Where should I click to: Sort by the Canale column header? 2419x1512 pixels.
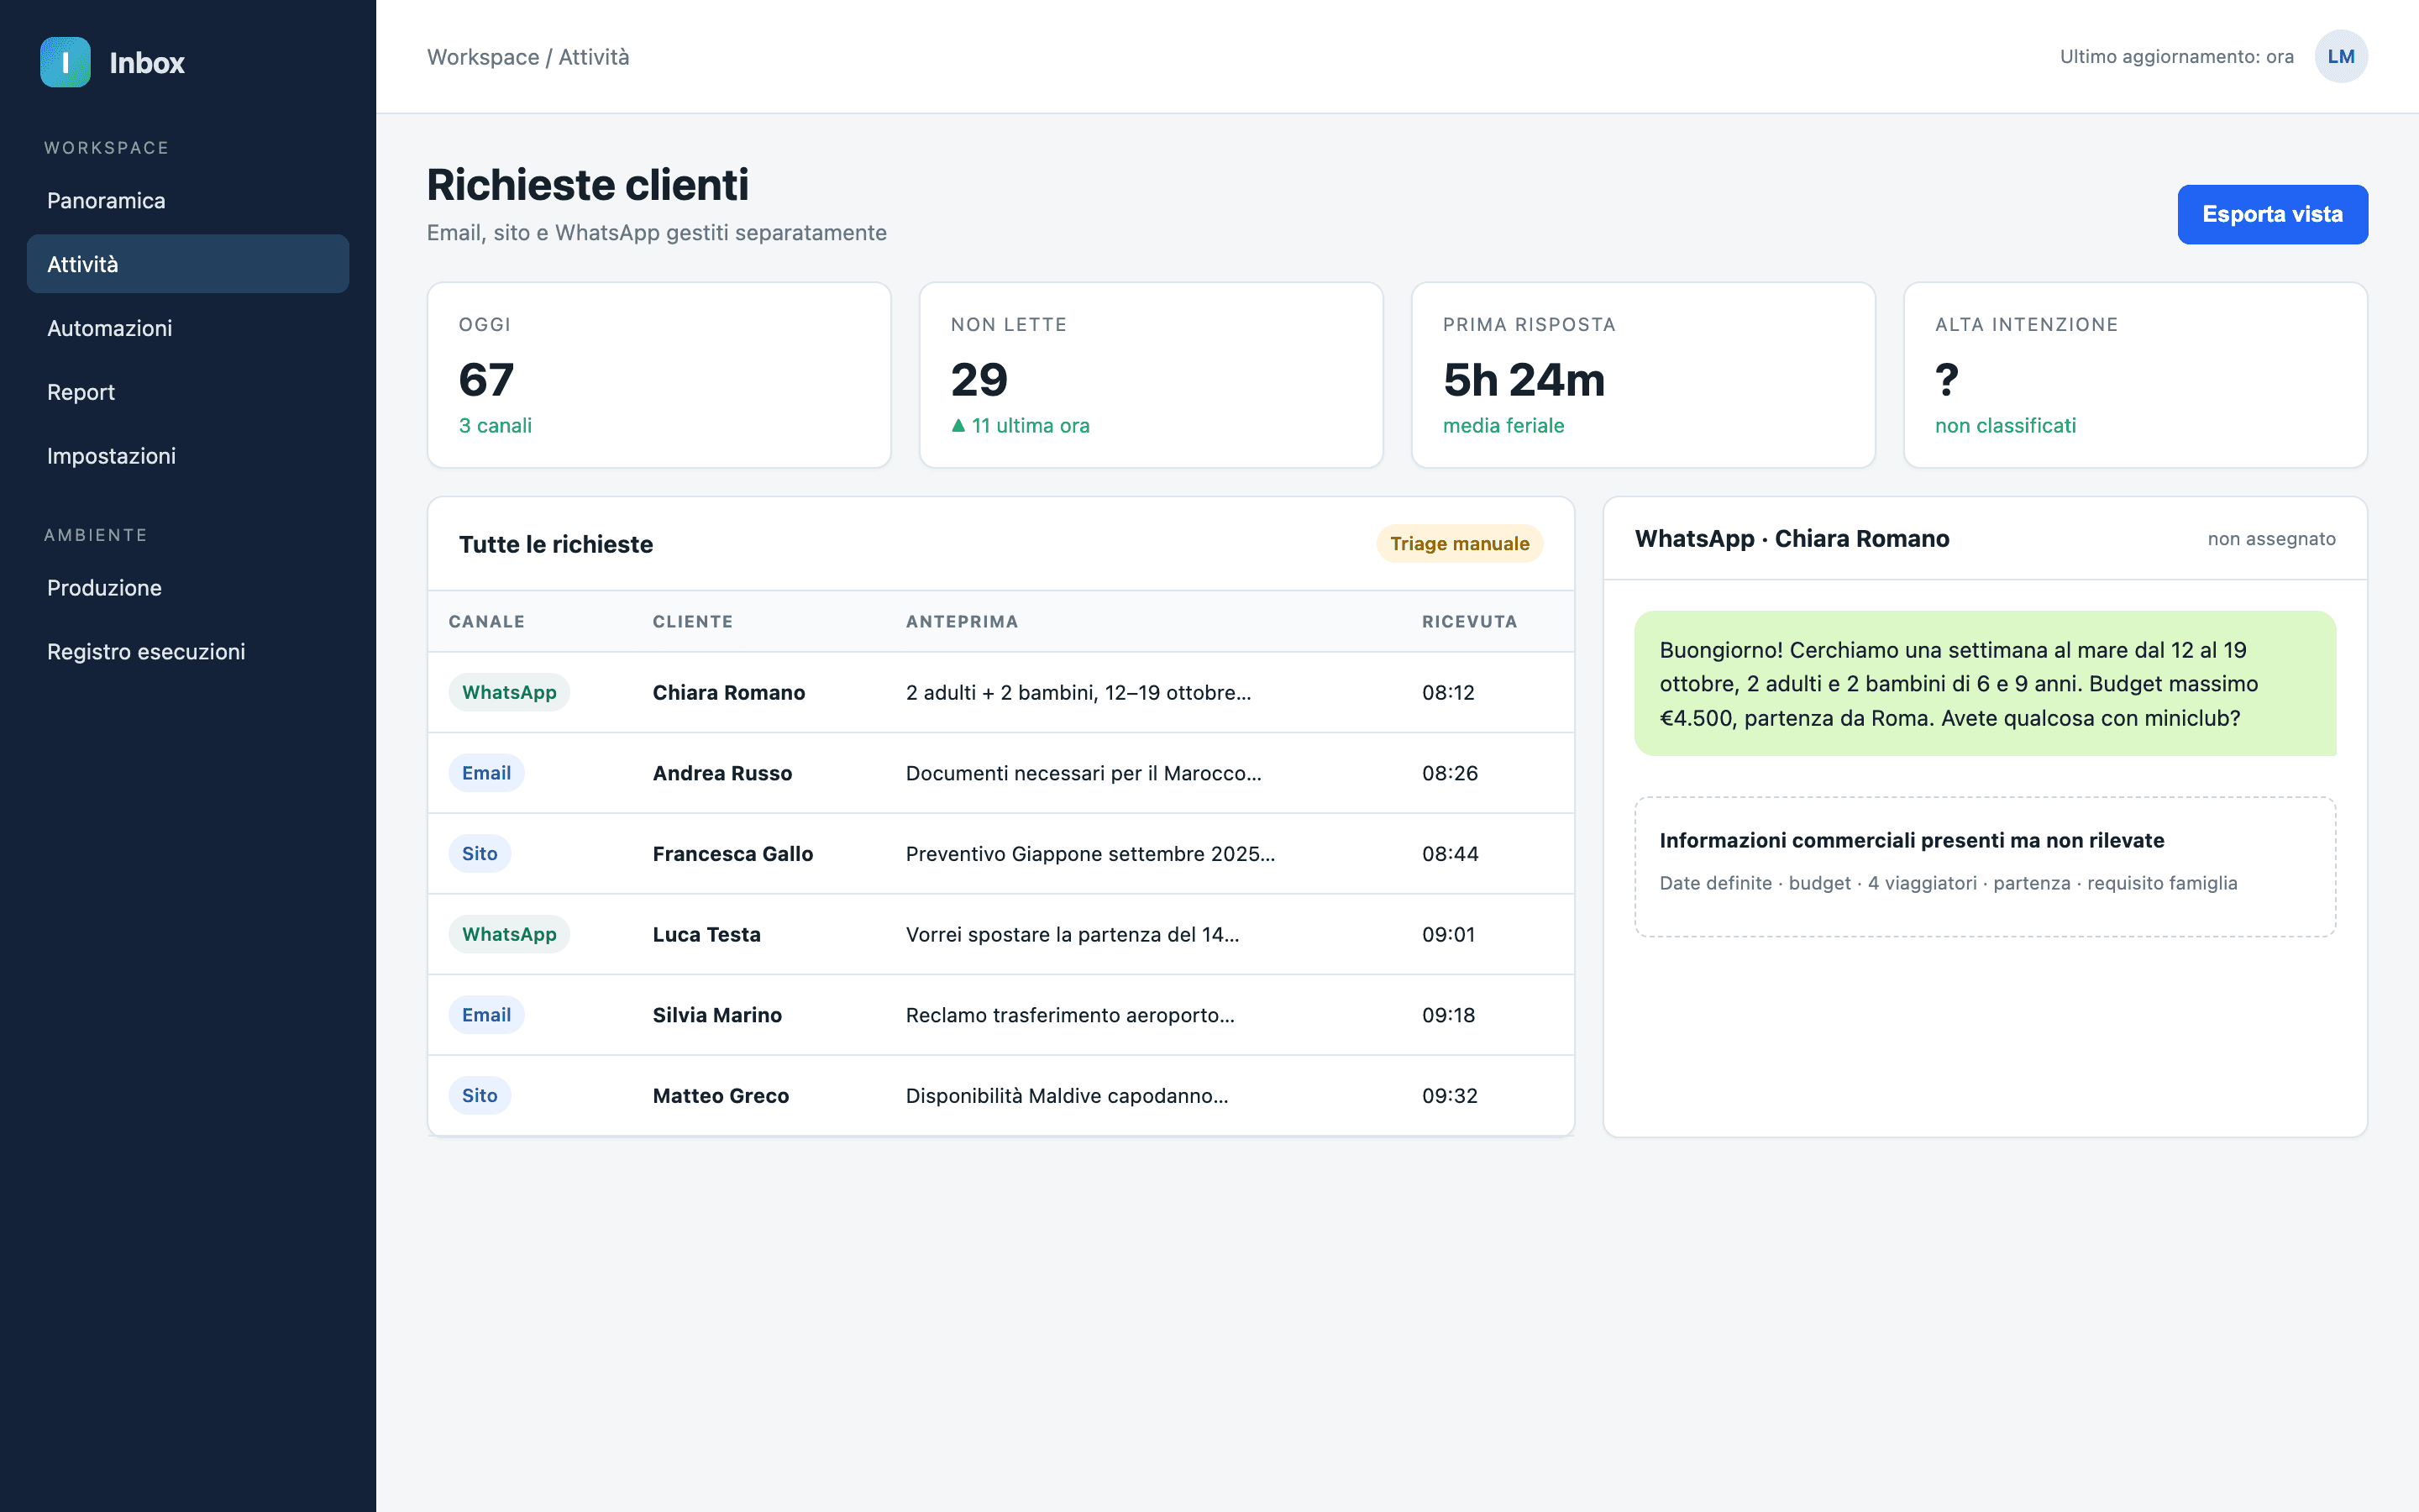coord(487,622)
